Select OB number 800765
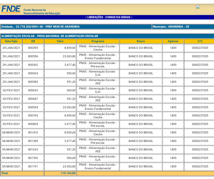Screen dimensions: 214x179 click(x=33, y=116)
